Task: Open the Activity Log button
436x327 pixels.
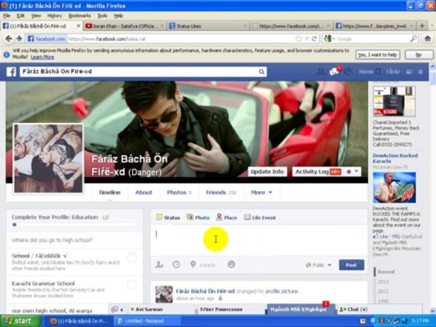Action: click(318, 172)
